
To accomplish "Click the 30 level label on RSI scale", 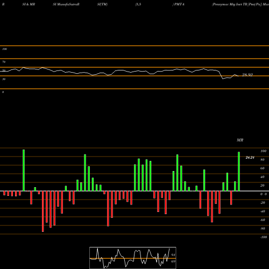I will (x=4, y=79).
